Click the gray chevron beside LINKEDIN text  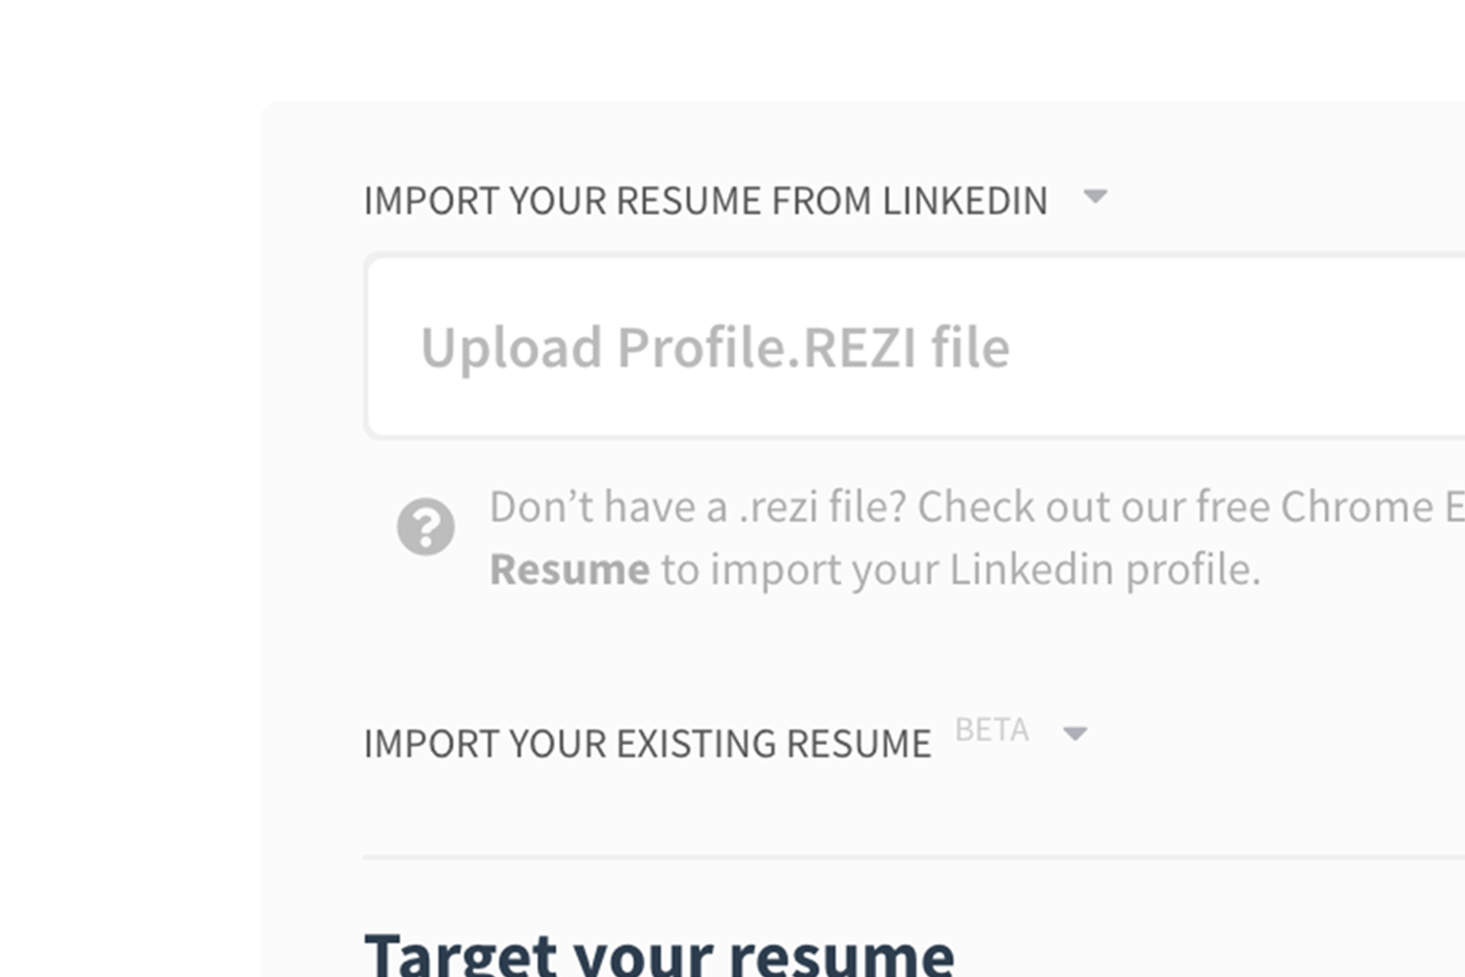[1096, 198]
